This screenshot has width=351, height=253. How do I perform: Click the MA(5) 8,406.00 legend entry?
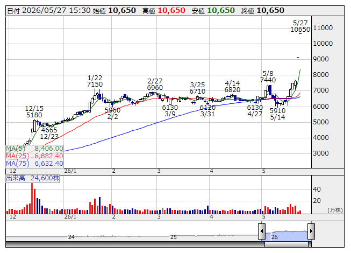(x=35, y=149)
